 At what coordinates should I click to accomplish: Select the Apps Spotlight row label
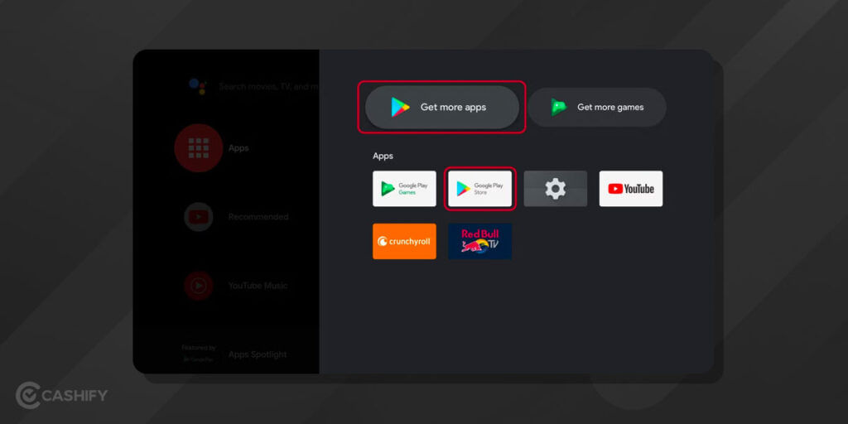(x=258, y=354)
